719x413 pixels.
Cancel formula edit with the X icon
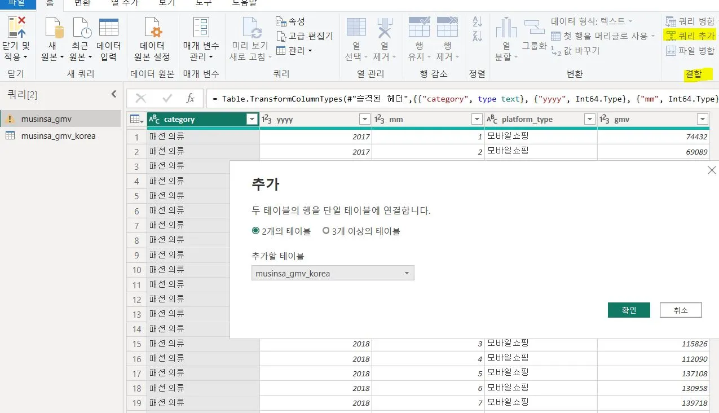click(x=141, y=98)
